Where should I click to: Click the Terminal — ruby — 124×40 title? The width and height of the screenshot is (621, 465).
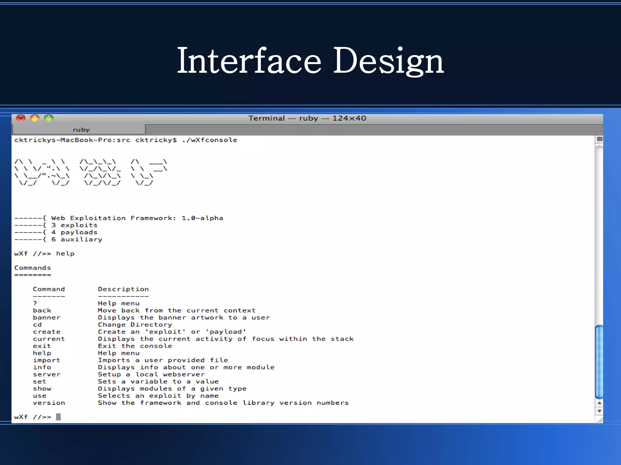307,118
